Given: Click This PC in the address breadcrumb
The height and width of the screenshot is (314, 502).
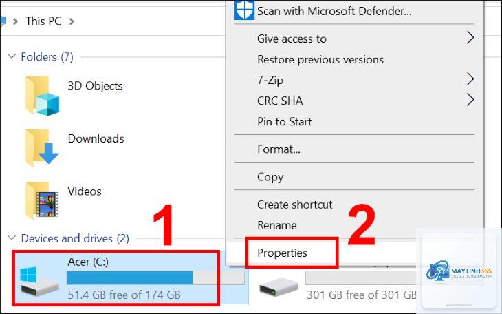Looking at the screenshot, I should [x=43, y=21].
